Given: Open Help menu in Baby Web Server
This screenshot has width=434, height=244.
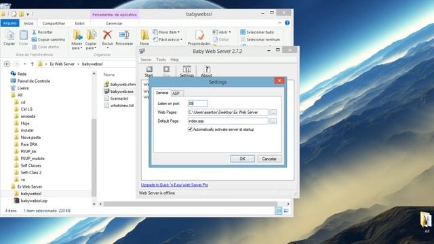Looking at the screenshot, I should pyautogui.click(x=175, y=60).
